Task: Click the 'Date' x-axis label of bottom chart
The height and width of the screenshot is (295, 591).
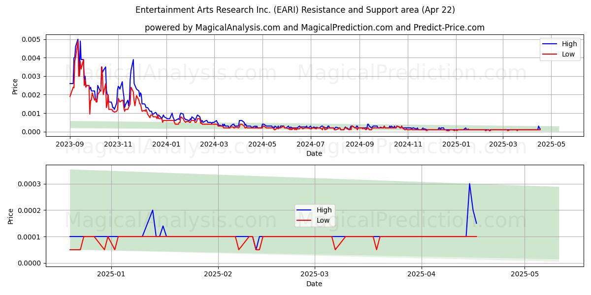Action: [x=314, y=284]
